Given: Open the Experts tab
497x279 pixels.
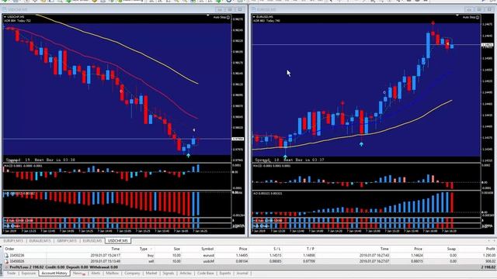Looking at the screenshot, I should (x=225, y=274).
